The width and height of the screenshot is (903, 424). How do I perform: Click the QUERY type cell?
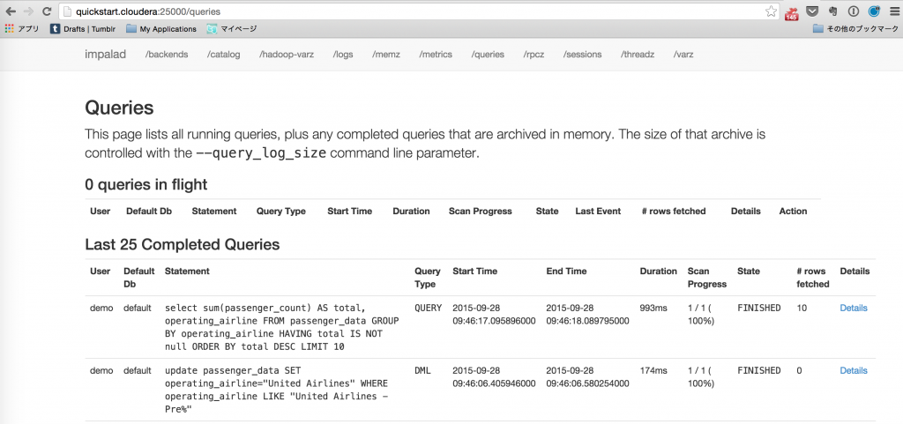click(x=429, y=308)
